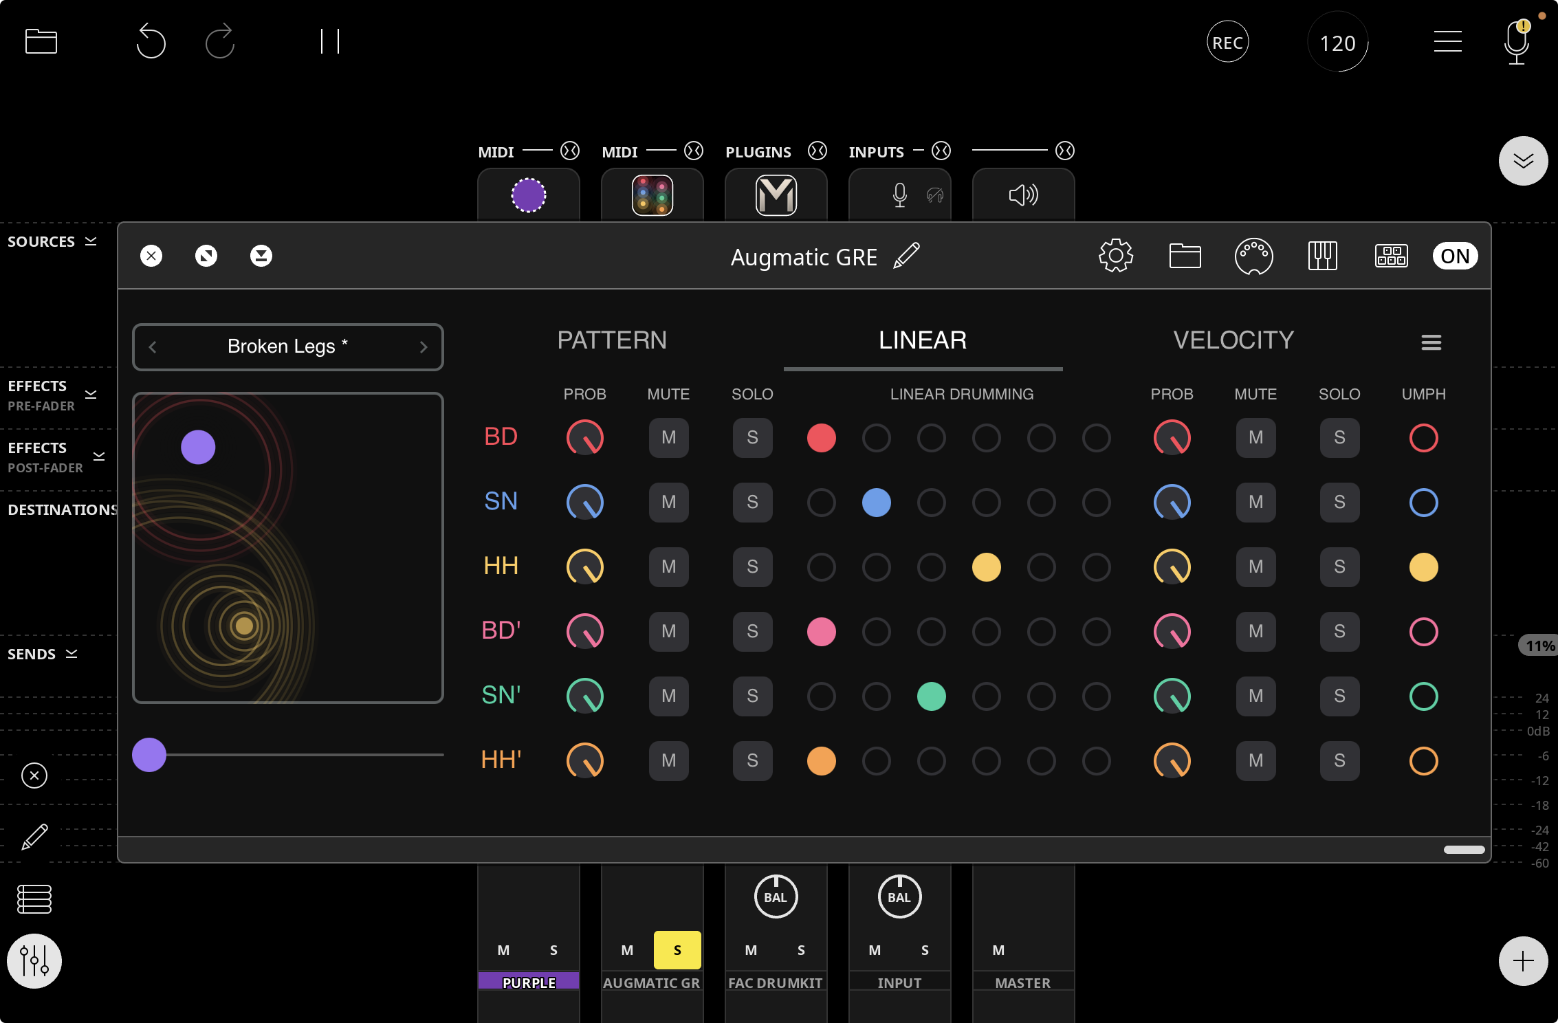Rename the patch using the pencil icon
Screen dimensions: 1558x1023
[908, 255]
